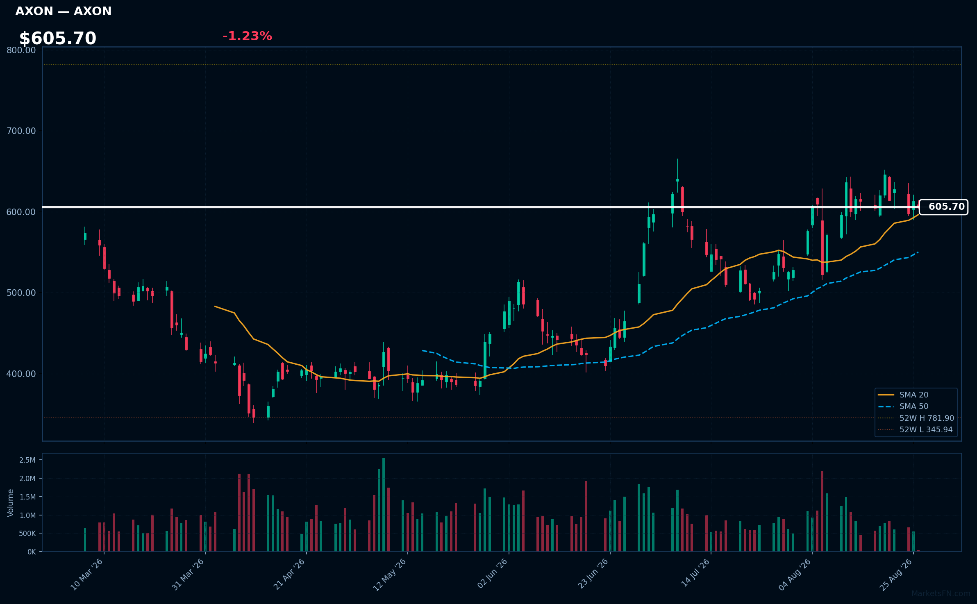The image size is (977, 604).
Task: Click the 10 Mar '26 date label
Action: (87, 574)
